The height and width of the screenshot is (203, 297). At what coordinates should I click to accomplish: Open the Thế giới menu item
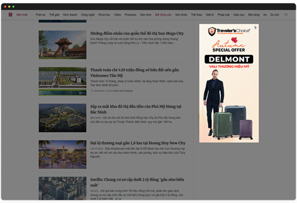click(x=54, y=14)
